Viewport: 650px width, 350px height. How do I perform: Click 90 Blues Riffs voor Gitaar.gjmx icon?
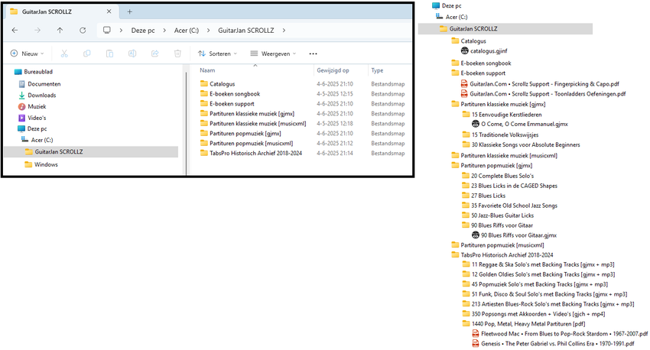476,235
